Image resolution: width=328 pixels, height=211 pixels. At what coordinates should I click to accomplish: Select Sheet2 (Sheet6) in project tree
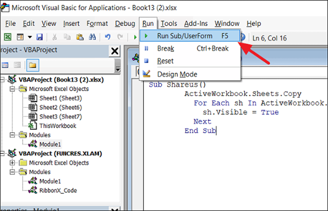pos(60,107)
